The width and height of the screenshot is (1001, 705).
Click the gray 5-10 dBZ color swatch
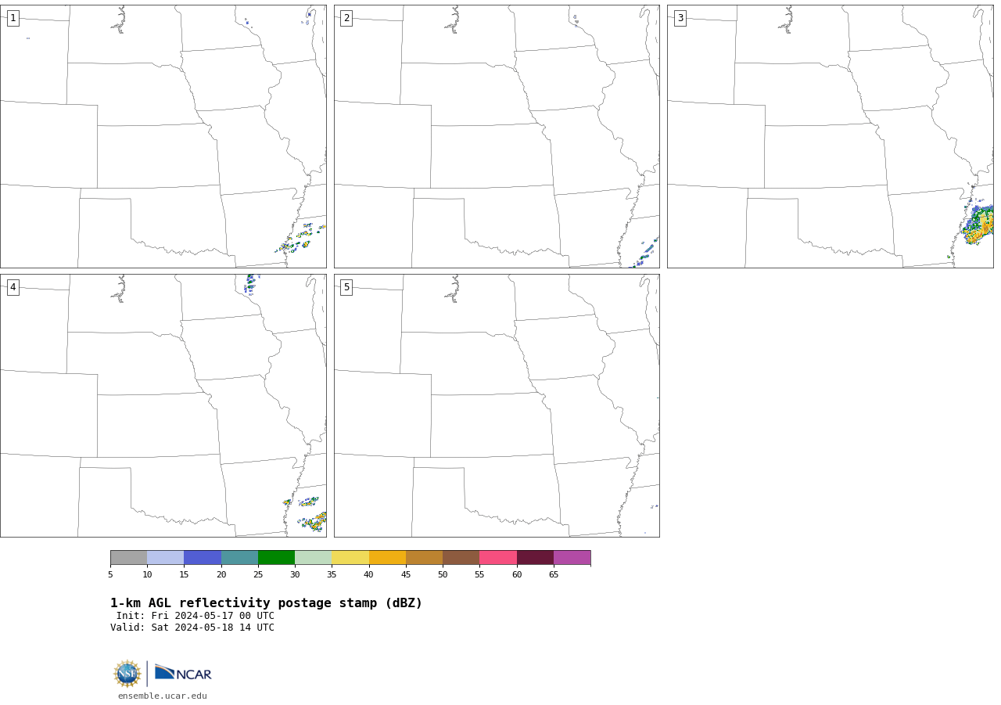coord(128,558)
